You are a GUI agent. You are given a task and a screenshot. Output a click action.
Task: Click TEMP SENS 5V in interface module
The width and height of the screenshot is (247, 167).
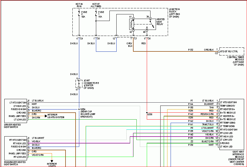pyautogui.click(x=227, y=106)
